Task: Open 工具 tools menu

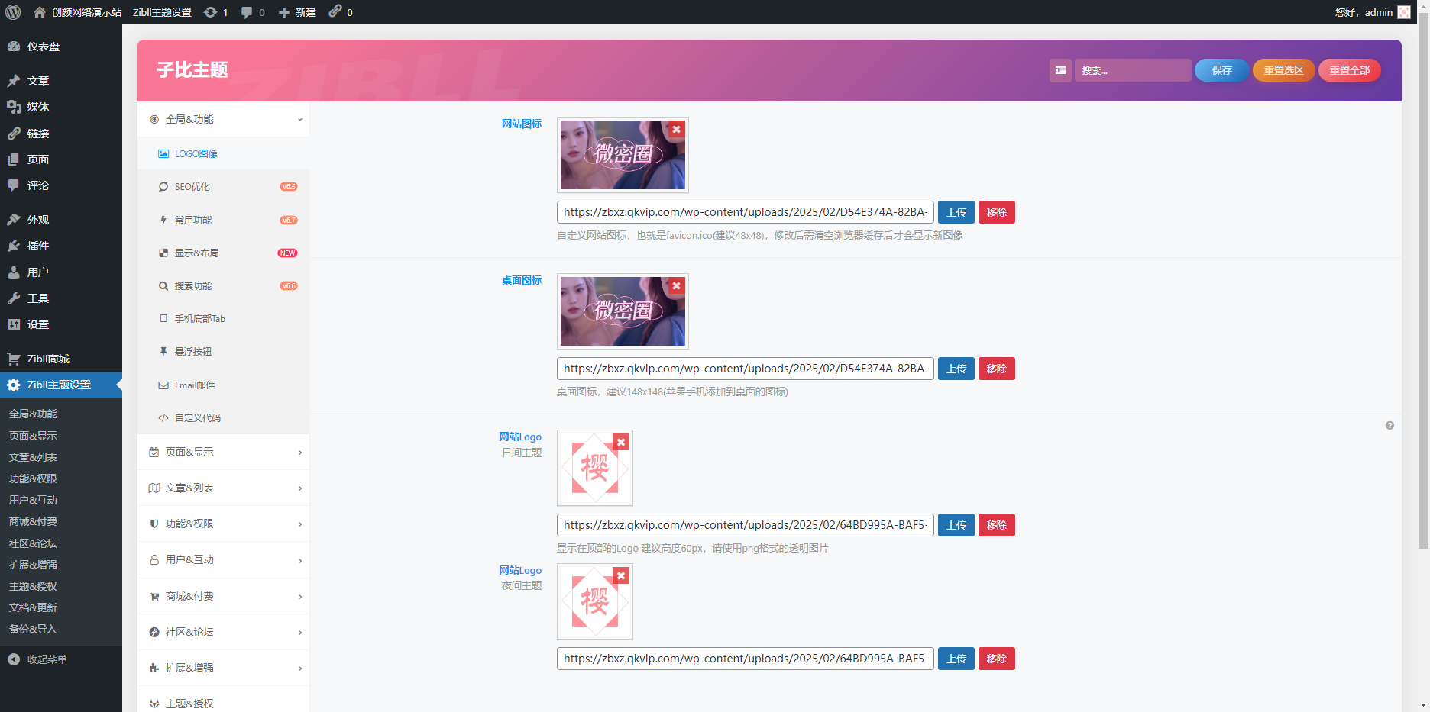Action: 61,298
